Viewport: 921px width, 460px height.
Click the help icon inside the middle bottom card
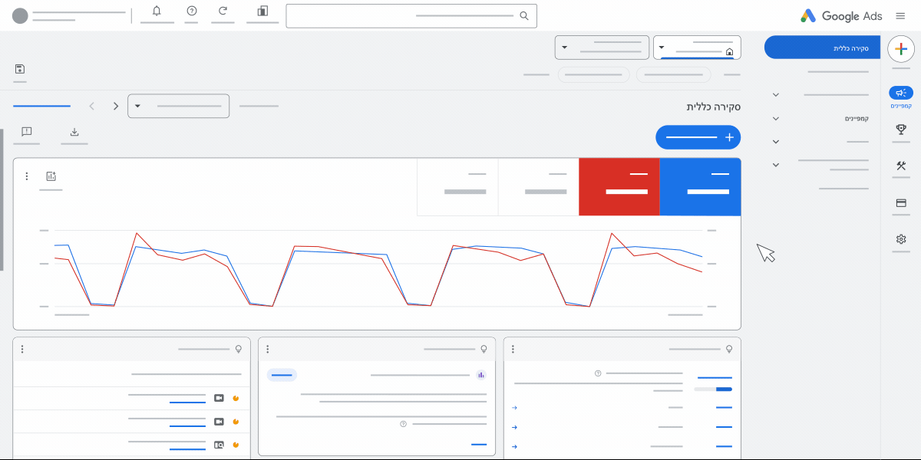pos(403,423)
